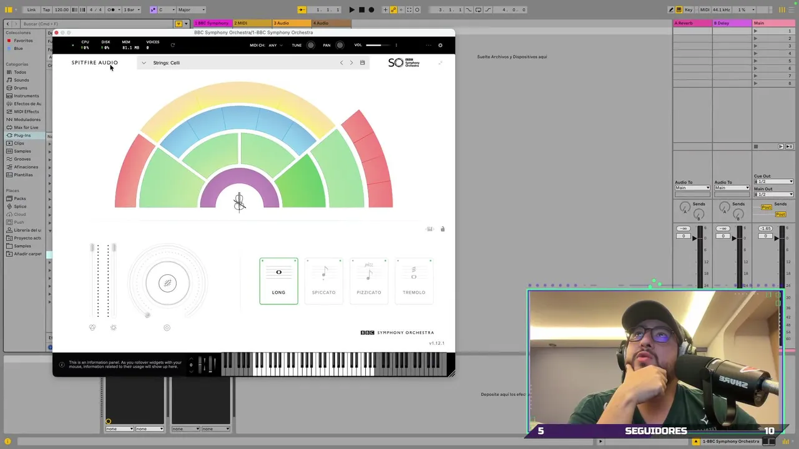This screenshot has height=449, width=799.
Task: Go to the previous preset arrow
Action: (x=341, y=62)
